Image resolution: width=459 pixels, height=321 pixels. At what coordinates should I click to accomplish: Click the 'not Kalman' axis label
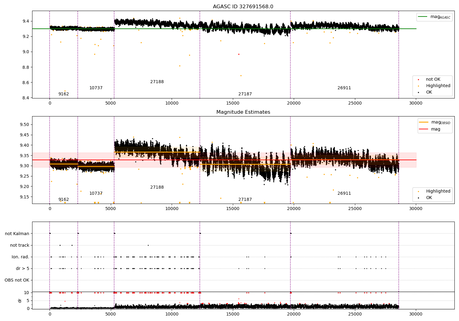click(17, 234)
